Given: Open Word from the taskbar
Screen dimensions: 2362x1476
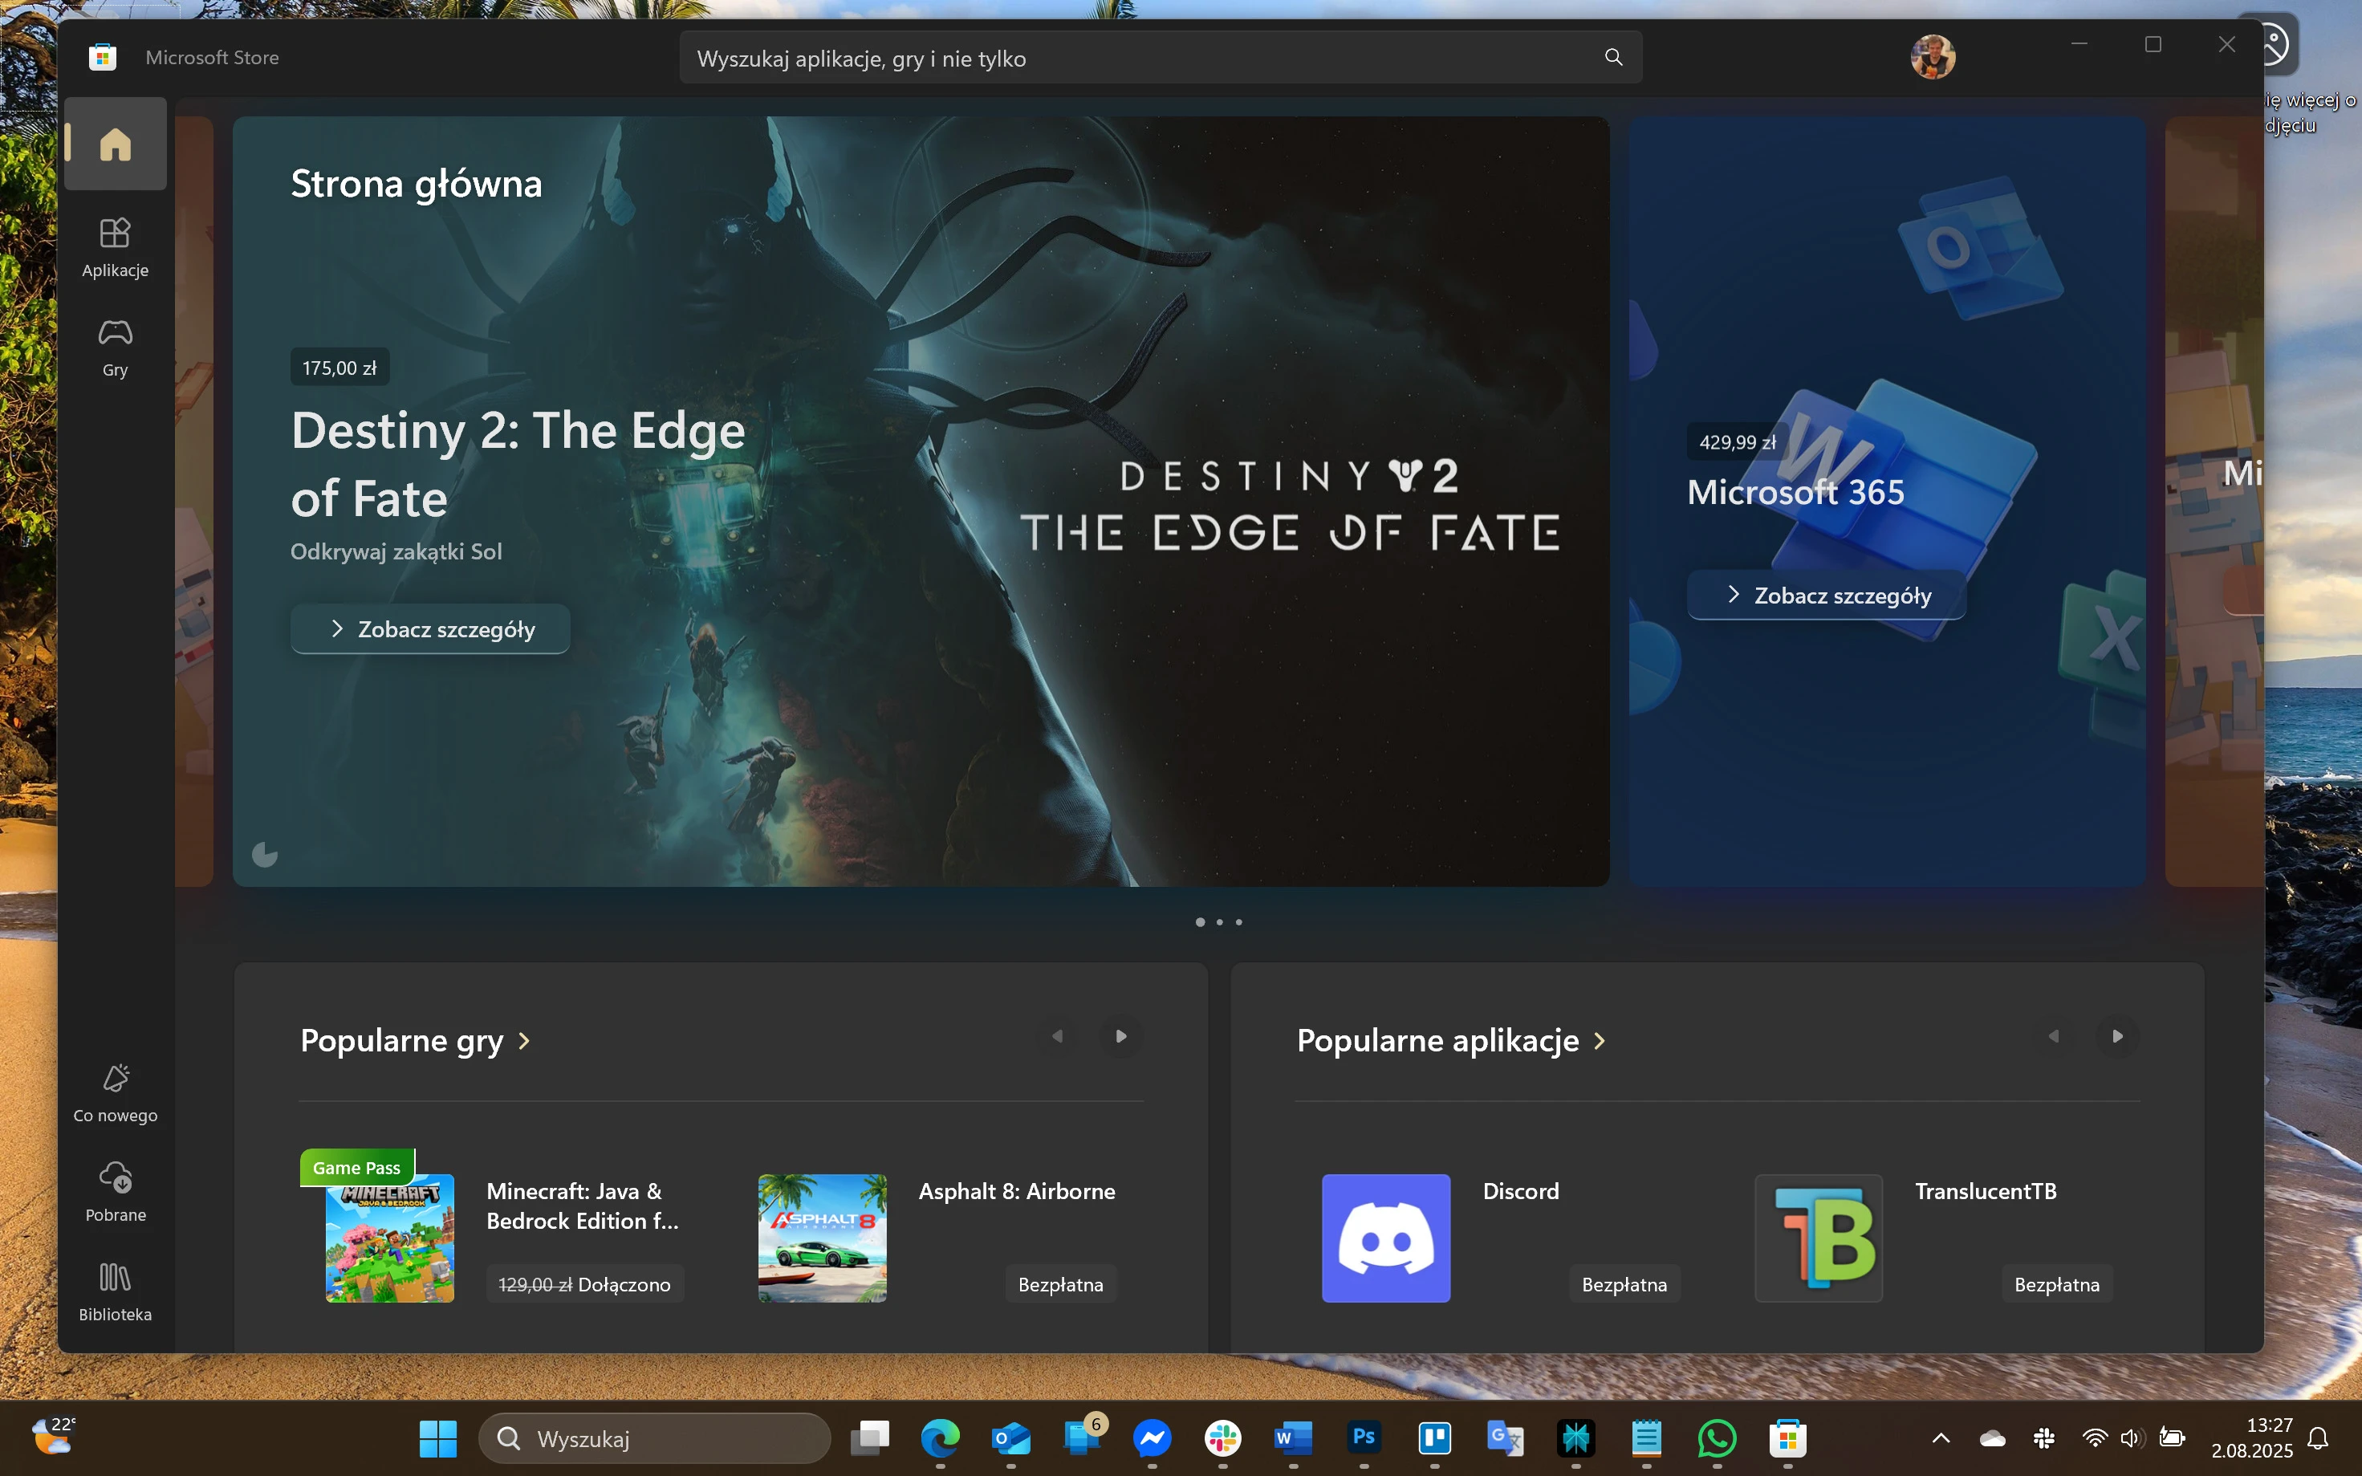Looking at the screenshot, I should 1293,1438.
